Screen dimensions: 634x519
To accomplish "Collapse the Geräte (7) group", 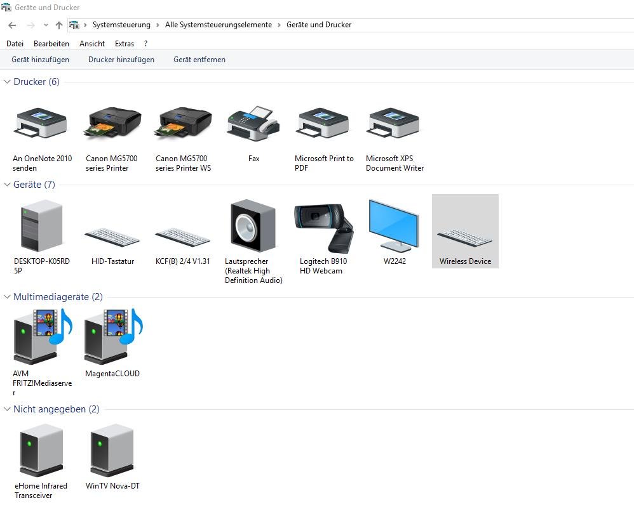I will tap(7, 185).
